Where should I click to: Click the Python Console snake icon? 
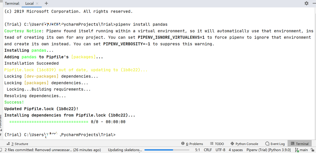(x=232, y=144)
